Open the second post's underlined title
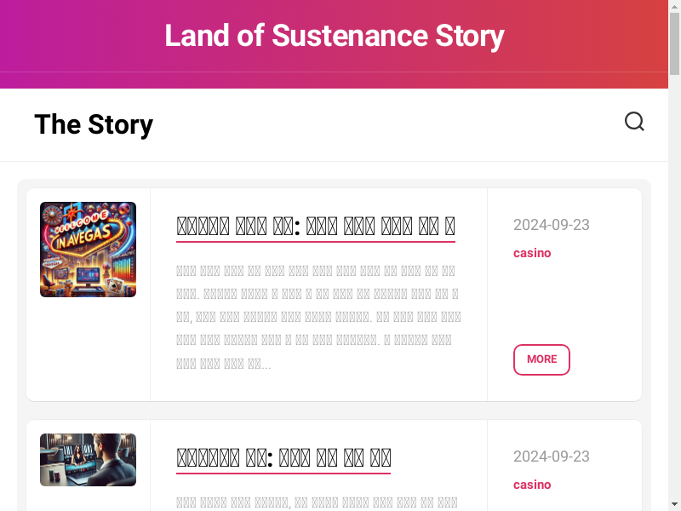This screenshot has width=681, height=511. pos(283,458)
